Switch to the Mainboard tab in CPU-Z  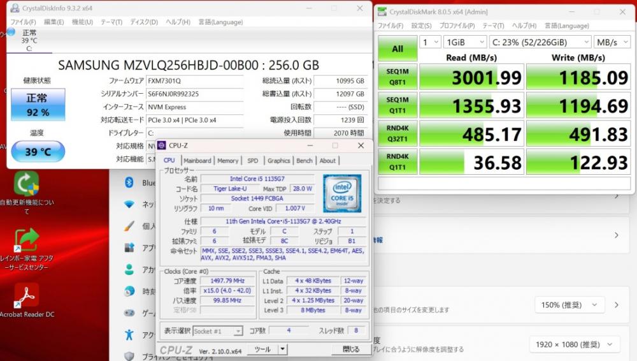click(x=197, y=160)
